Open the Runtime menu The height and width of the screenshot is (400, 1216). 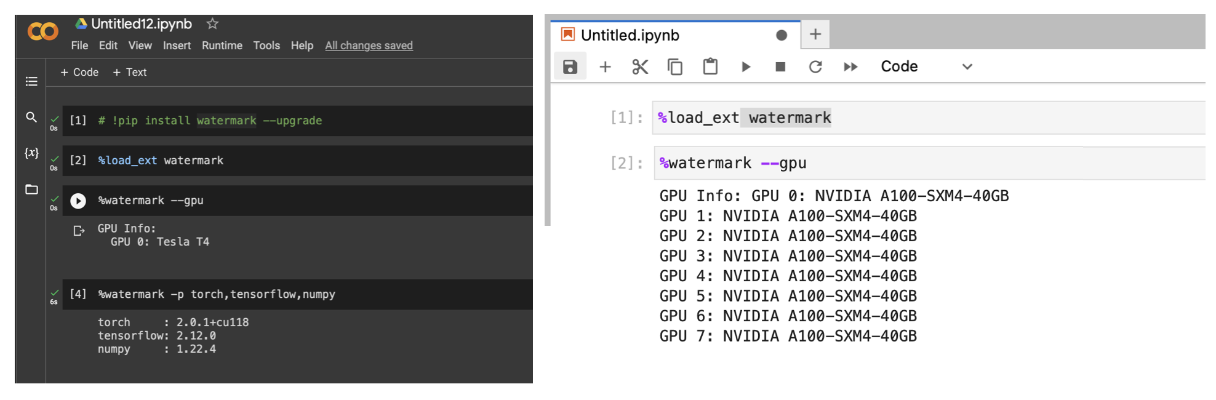(x=222, y=46)
